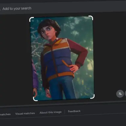Click bottom-right crop corner handle
The image size is (126, 126).
click(x=93, y=96)
